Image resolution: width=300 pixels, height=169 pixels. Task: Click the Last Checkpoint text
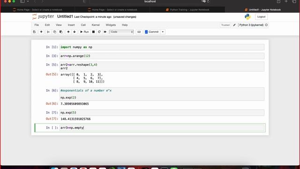point(93,17)
